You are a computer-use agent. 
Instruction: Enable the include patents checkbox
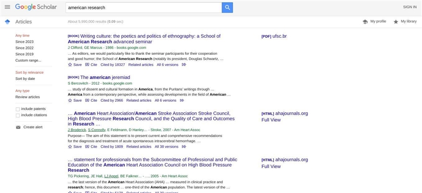pyautogui.click(x=18, y=109)
